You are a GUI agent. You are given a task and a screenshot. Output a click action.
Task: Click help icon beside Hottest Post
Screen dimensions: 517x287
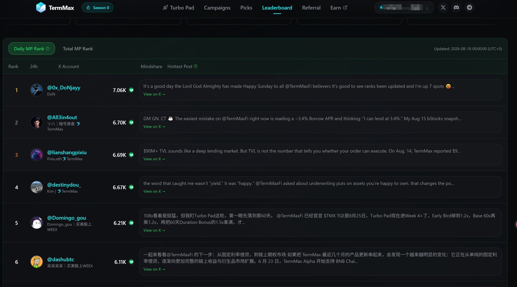[x=196, y=66]
